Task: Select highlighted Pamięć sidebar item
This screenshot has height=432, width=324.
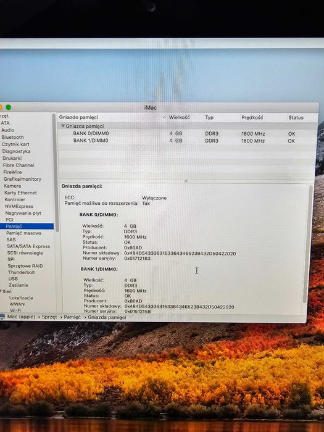Action: (x=27, y=226)
